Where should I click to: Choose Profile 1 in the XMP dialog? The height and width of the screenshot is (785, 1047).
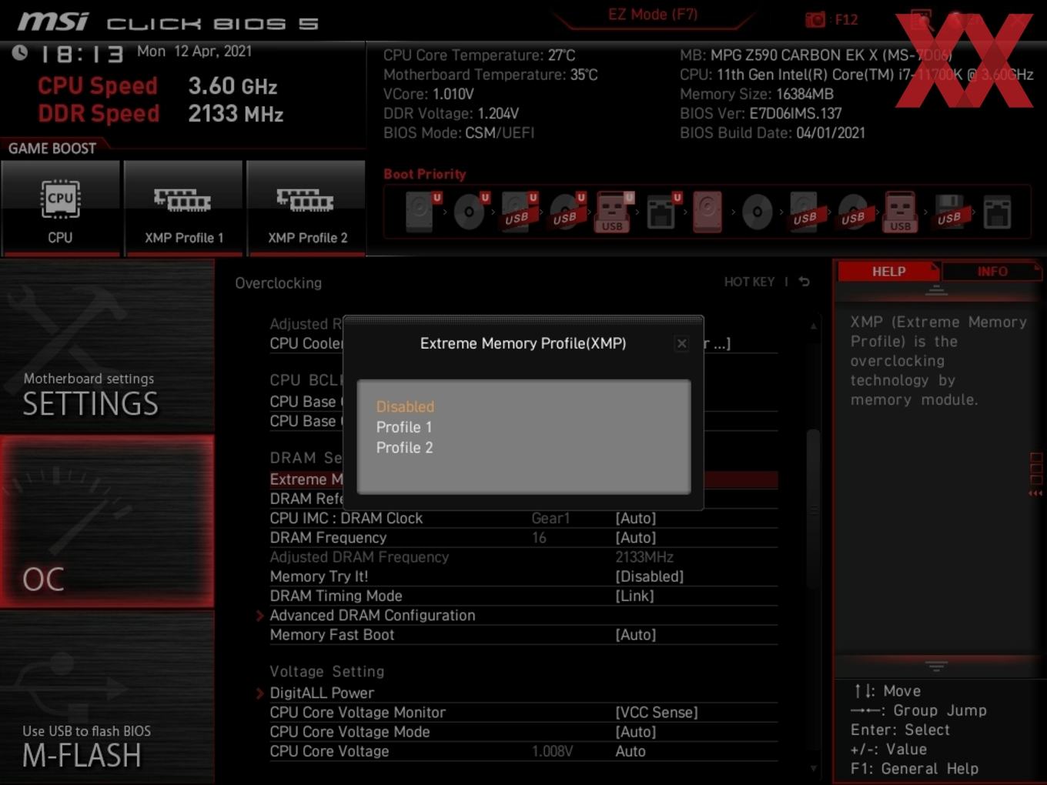(x=404, y=427)
